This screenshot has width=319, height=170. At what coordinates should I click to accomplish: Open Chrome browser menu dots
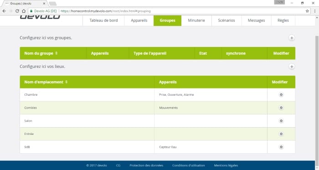(x=315, y=11)
